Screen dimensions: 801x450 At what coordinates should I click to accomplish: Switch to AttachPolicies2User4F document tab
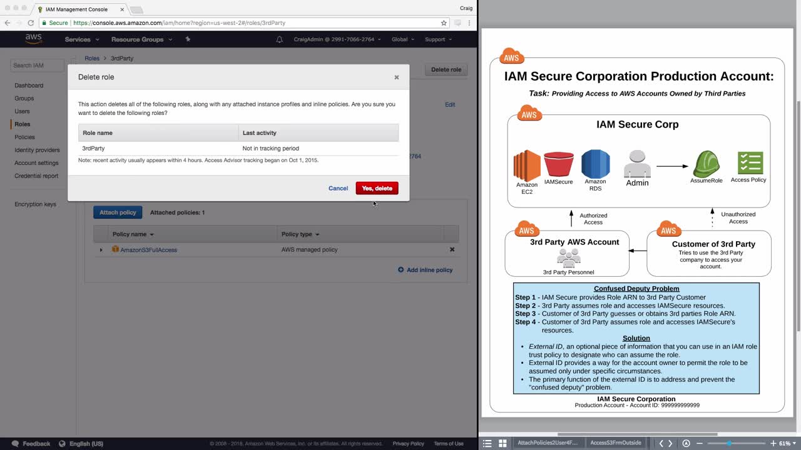tap(548, 443)
